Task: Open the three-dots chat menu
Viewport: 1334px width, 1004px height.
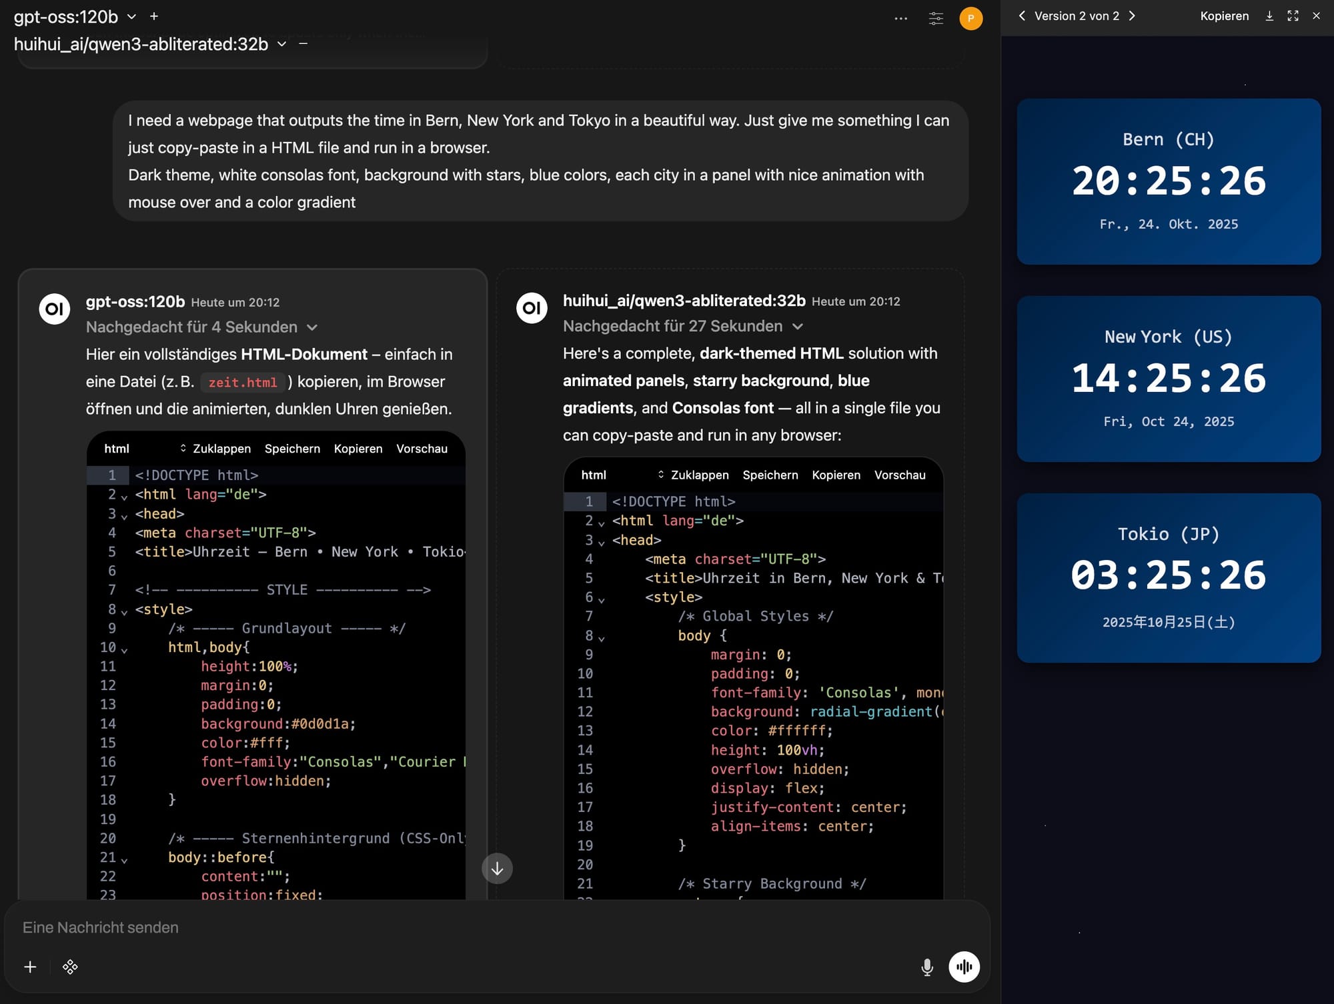Action: tap(900, 18)
